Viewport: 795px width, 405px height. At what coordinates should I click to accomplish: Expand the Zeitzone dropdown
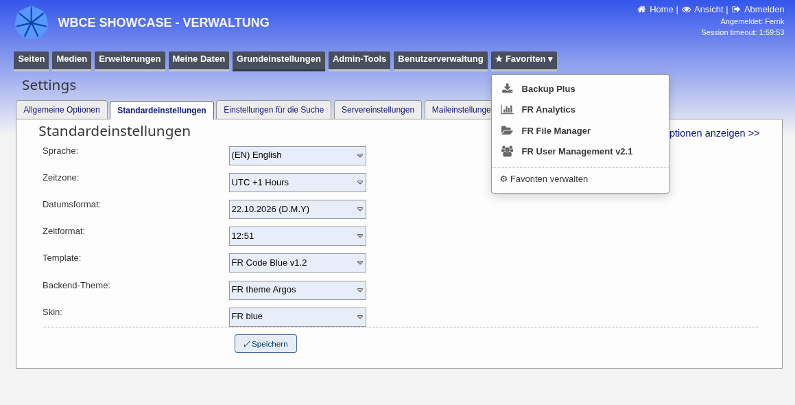pyautogui.click(x=298, y=183)
